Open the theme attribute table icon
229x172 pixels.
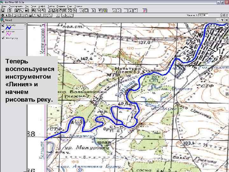click(x=27, y=11)
